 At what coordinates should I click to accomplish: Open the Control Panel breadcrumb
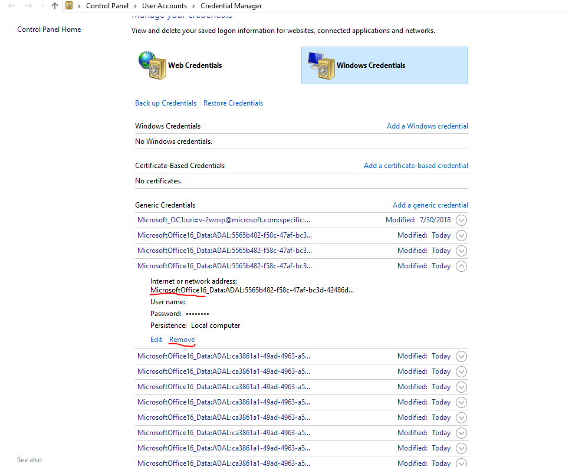pyautogui.click(x=107, y=6)
